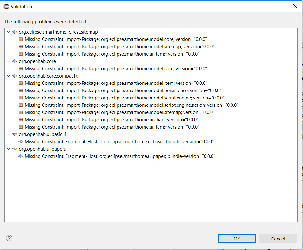Click package icon of model.core under io.rest.sitemap

(21, 39)
